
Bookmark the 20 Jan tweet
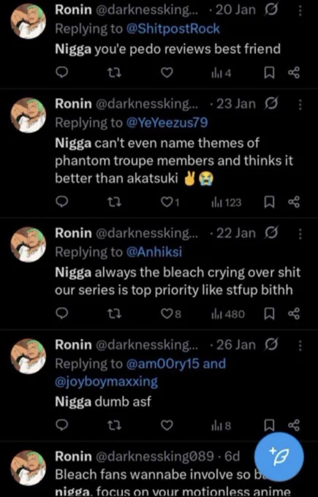(270, 73)
